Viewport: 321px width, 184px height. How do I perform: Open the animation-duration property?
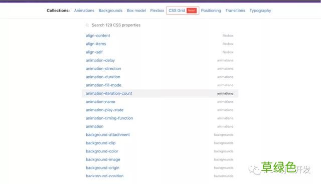coord(103,77)
